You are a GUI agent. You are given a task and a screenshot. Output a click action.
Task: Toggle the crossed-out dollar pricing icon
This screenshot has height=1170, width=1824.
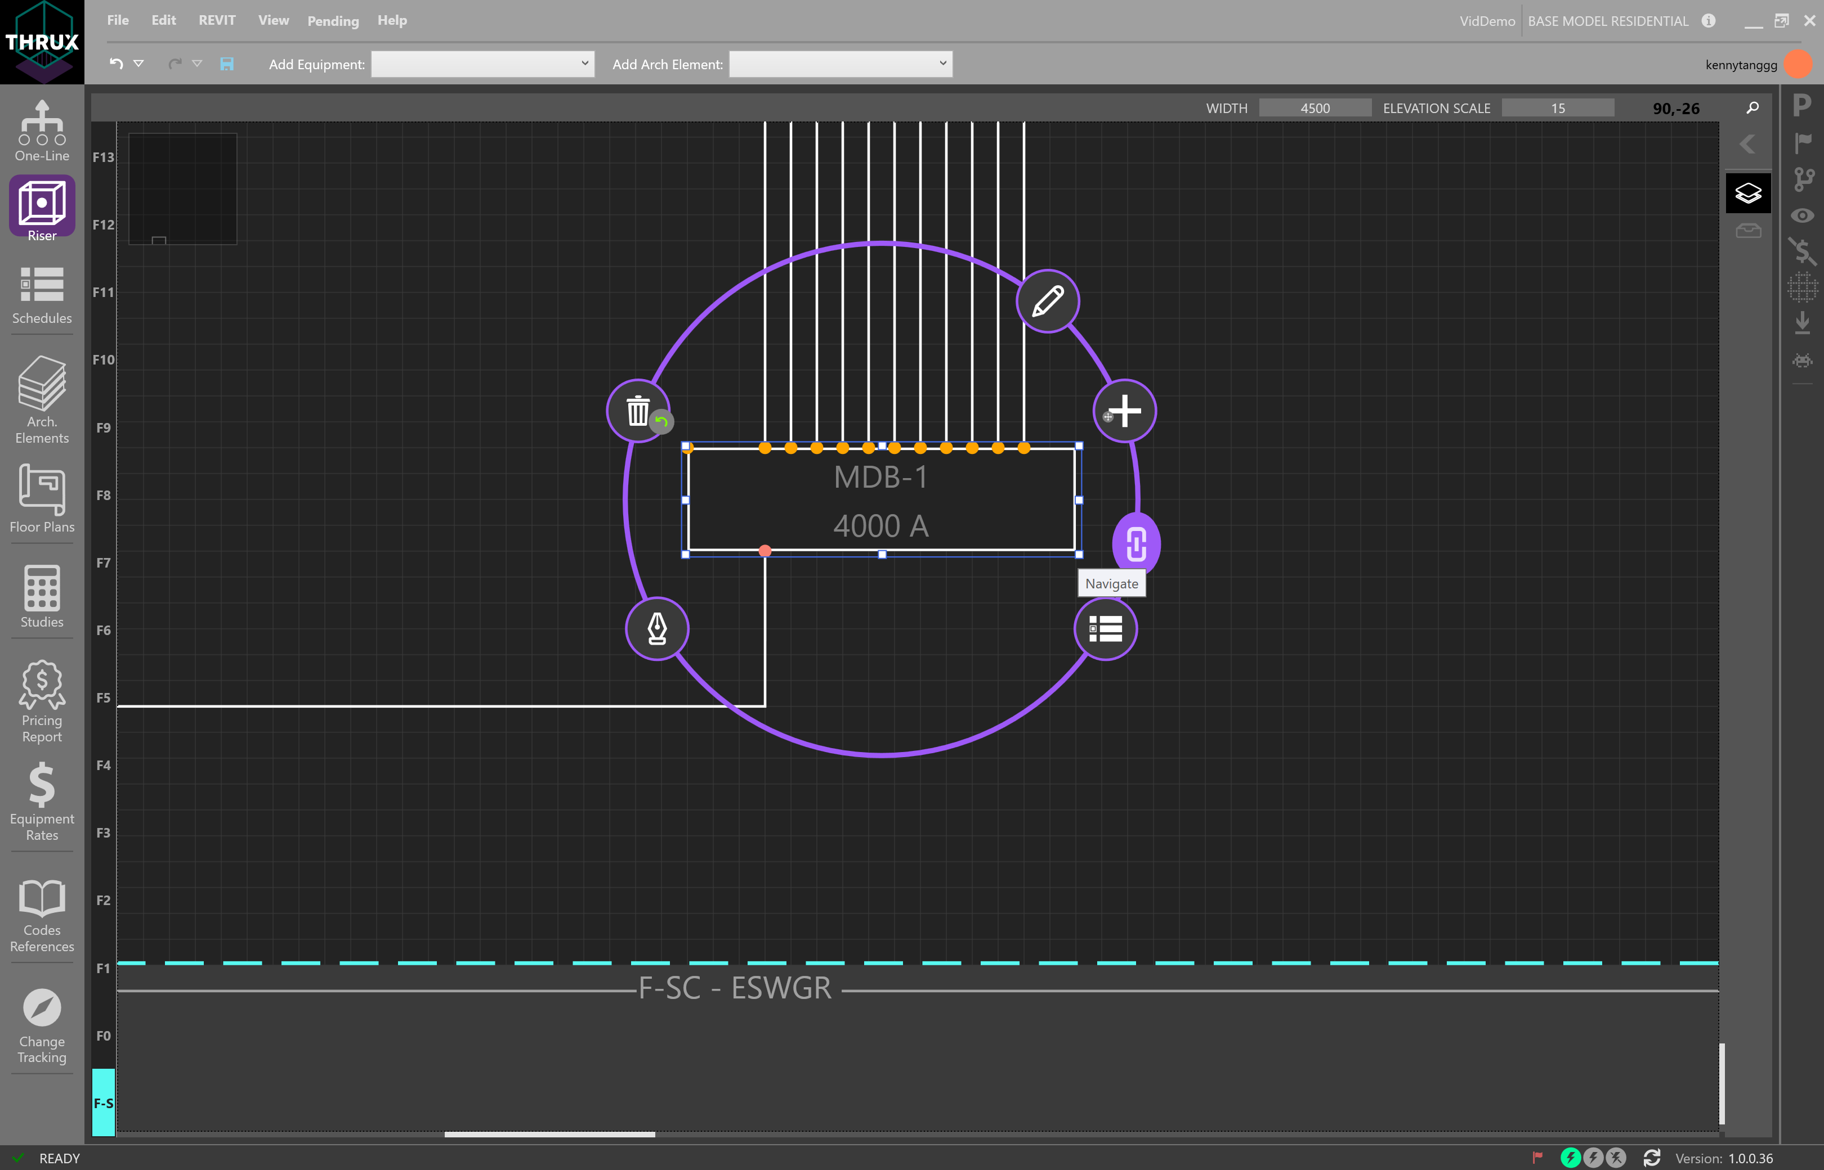pos(1803,251)
